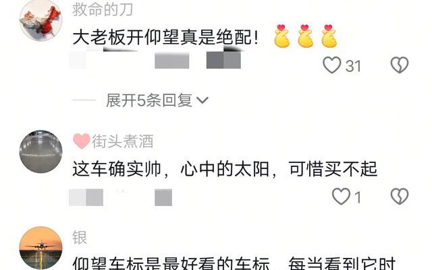Tap the like count 31
This screenshot has width=432, height=270.
pos(353,66)
